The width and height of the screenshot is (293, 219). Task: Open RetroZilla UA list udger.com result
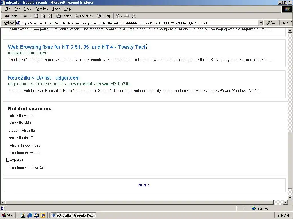pos(44,78)
